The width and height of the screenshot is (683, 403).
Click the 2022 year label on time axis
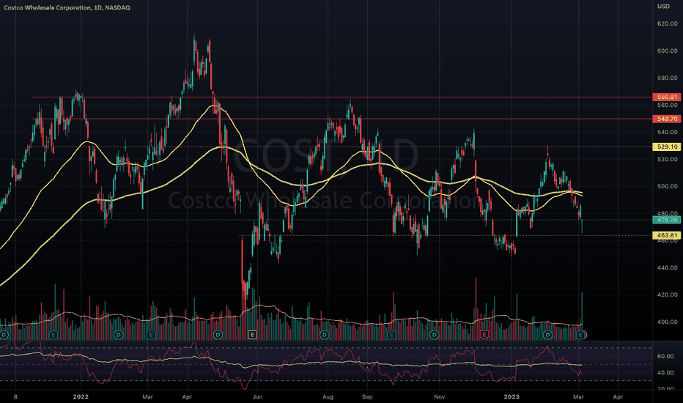81,396
